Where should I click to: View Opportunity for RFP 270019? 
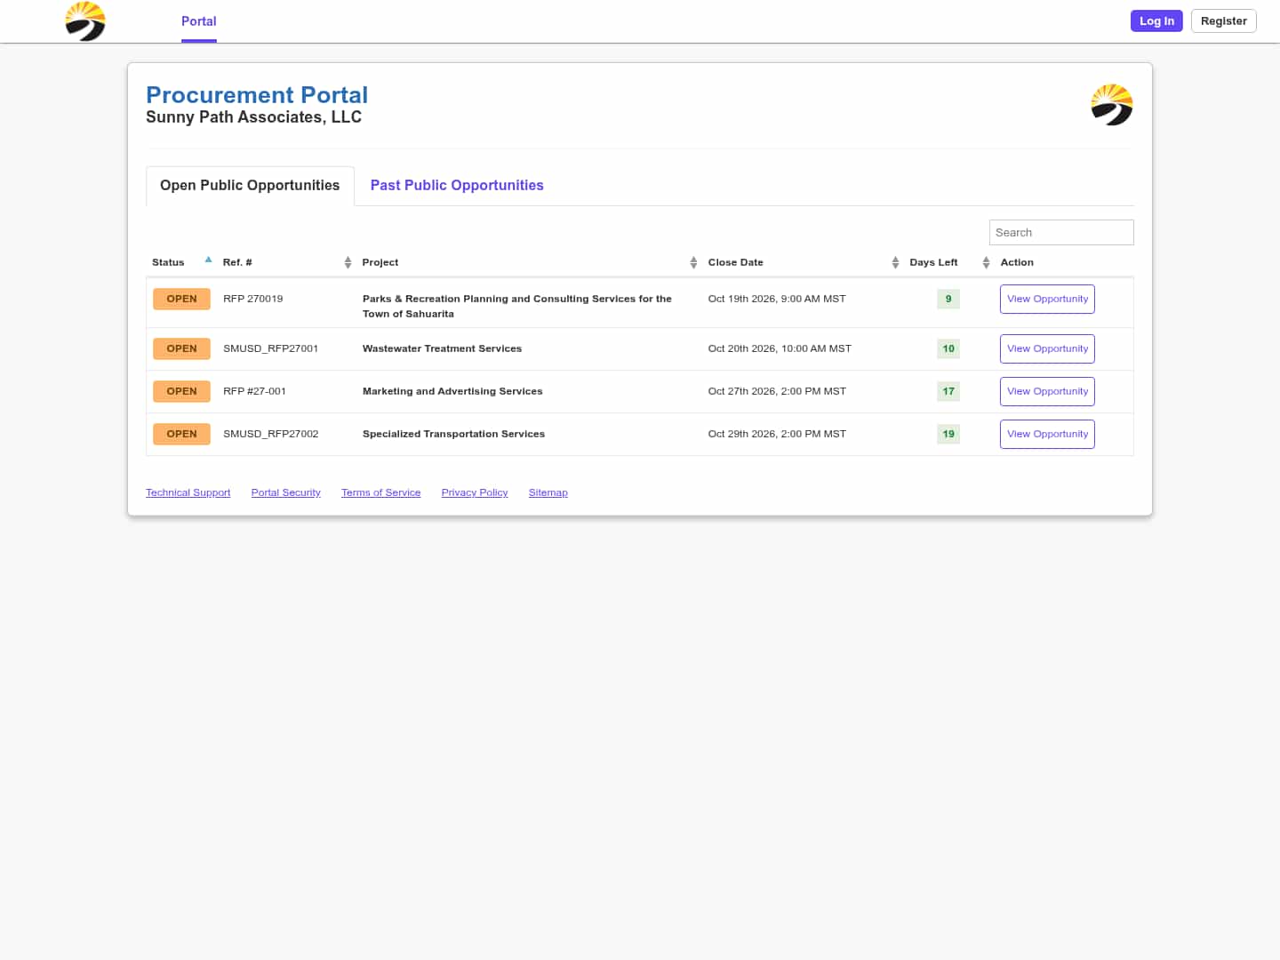pyautogui.click(x=1047, y=299)
